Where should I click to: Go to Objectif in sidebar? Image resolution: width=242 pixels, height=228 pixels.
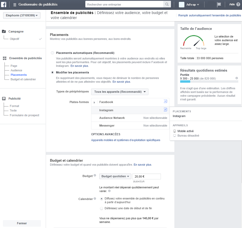(x=15, y=39)
